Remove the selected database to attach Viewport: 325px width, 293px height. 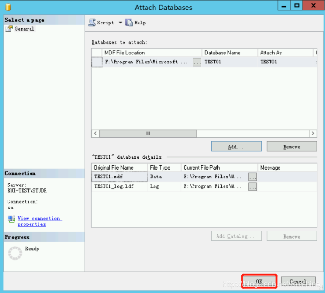(x=291, y=146)
